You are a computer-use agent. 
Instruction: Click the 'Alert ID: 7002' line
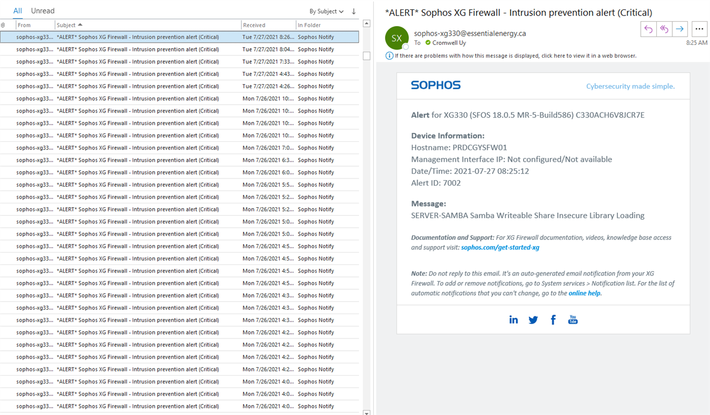tap(436, 183)
